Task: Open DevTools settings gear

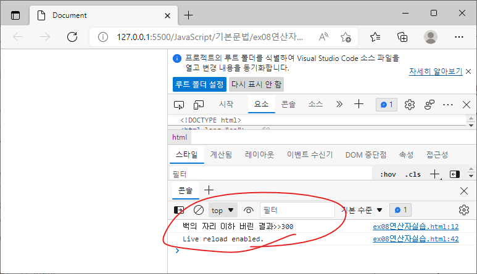Action: 410,105
